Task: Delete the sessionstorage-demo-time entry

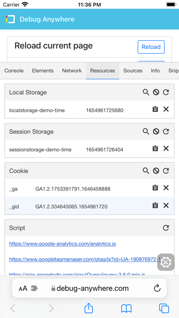Action: 166,148
